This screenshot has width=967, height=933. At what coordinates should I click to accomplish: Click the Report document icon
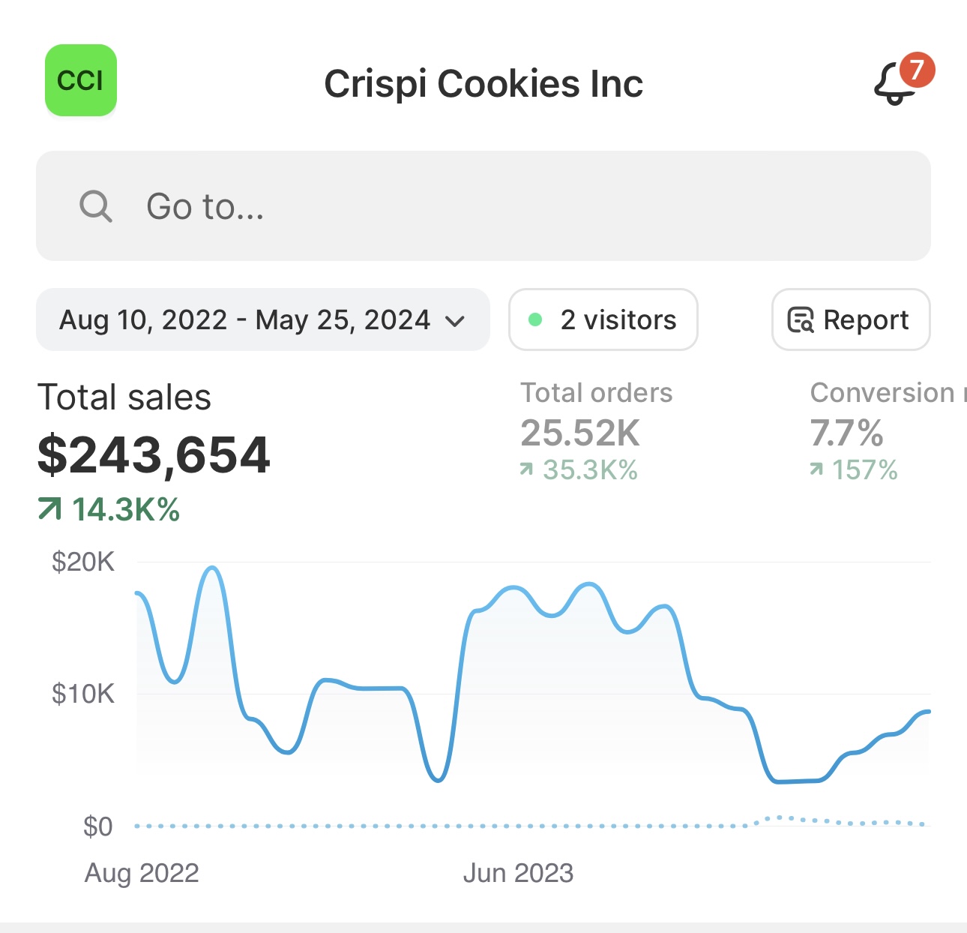click(x=801, y=320)
